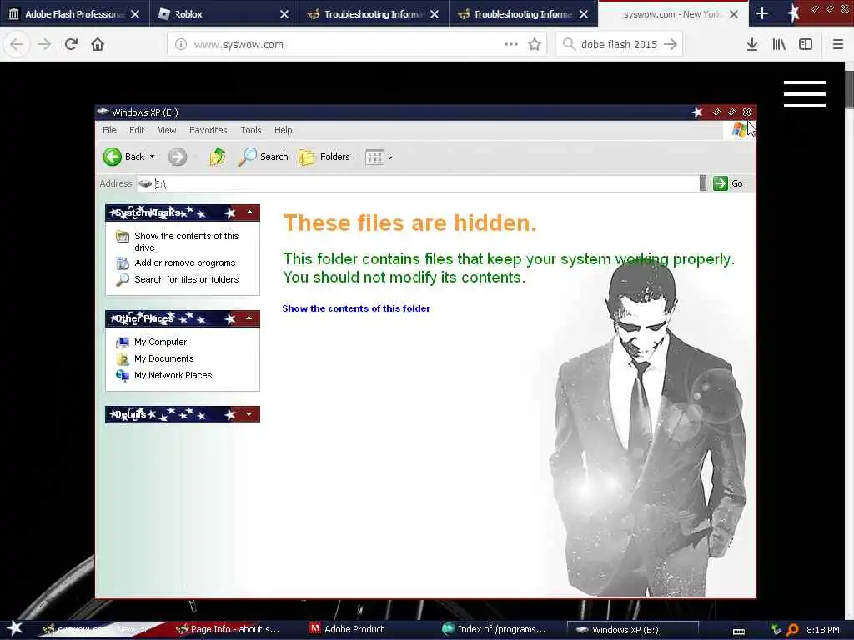Click the Explorer Address field showing E:\
854x640 pixels.
click(418, 183)
